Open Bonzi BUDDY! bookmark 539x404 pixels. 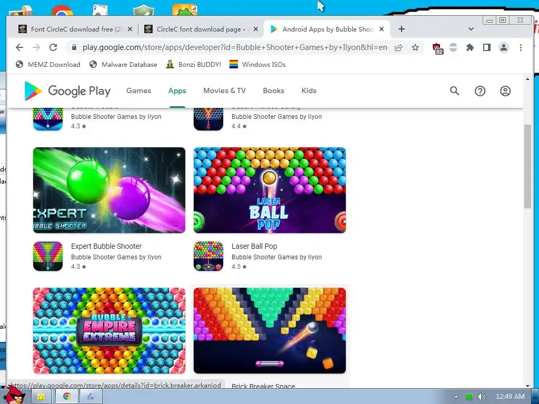coord(194,65)
